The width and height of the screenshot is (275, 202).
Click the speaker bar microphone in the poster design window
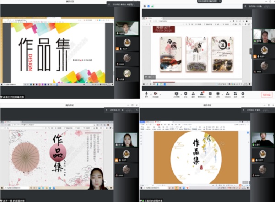(245, 6)
